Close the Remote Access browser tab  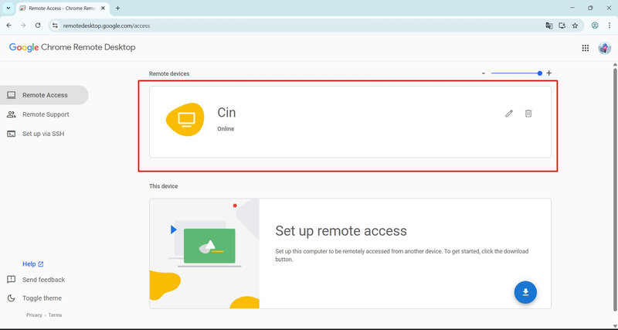click(x=104, y=9)
